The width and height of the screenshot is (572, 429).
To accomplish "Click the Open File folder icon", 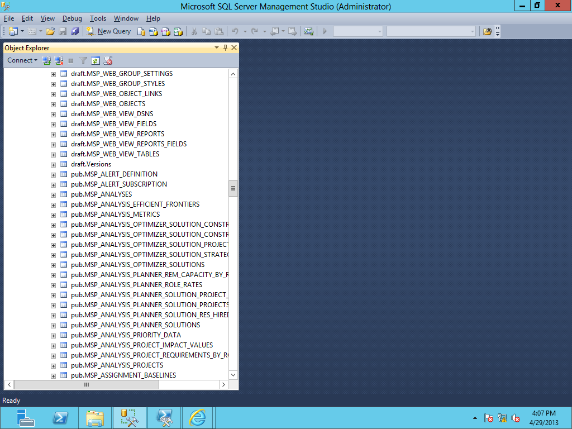I will coord(50,31).
